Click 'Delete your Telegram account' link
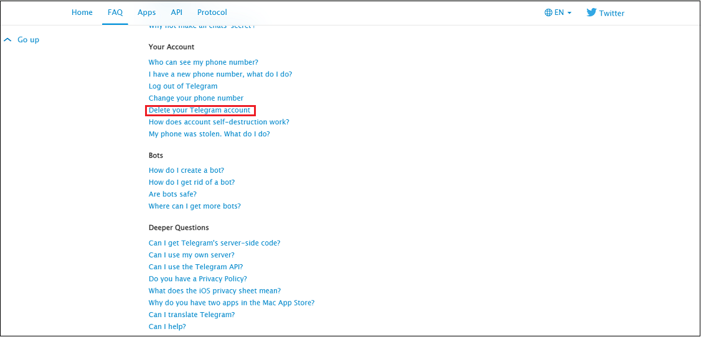 [x=199, y=110]
